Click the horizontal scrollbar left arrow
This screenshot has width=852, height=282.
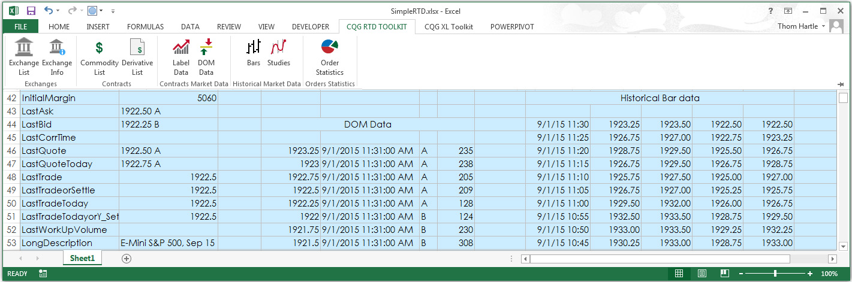(x=525, y=259)
